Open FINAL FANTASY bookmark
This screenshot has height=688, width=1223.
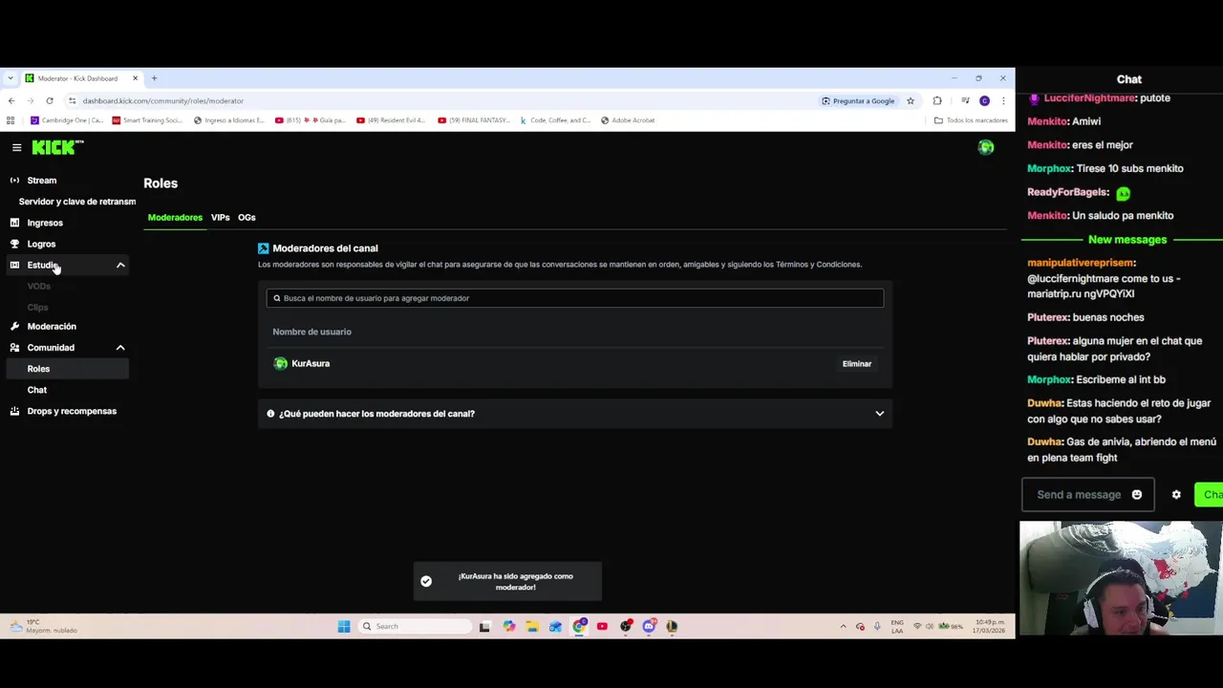click(474, 120)
